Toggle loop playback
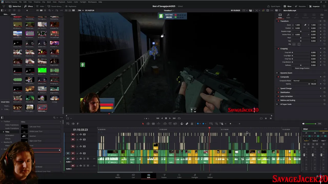This screenshot has height=184, width=328. pos(179,118)
